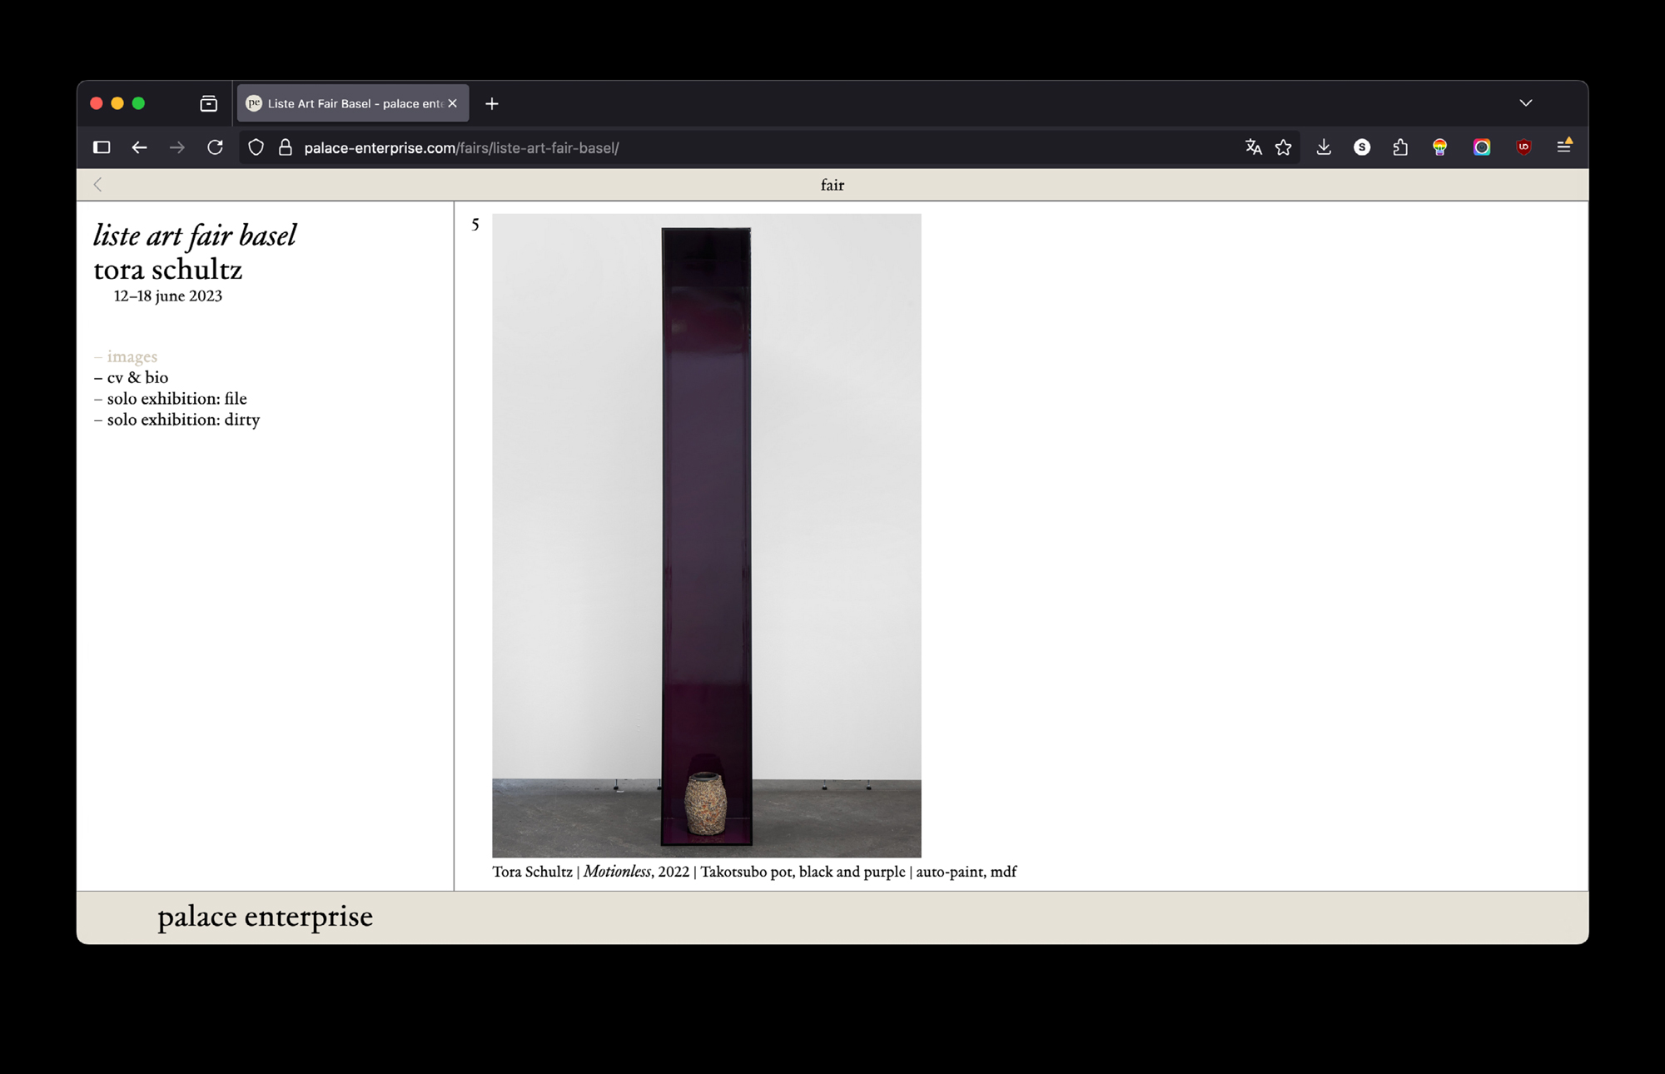Close the Liste Art Fair Basel tab
Image resolution: width=1665 pixels, height=1074 pixels.
[x=453, y=103]
